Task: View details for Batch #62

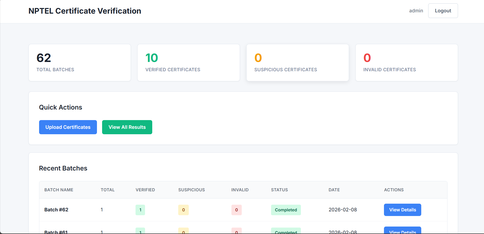Action: [x=402, y=210]
